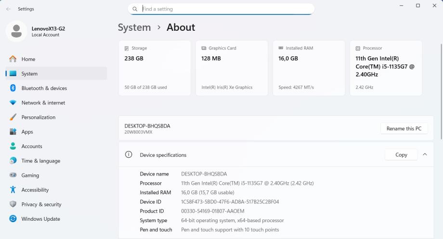Click the Accessibility figure icon
Screen dimensions: 443x239
pyautogui.click(x=13, y=190)
